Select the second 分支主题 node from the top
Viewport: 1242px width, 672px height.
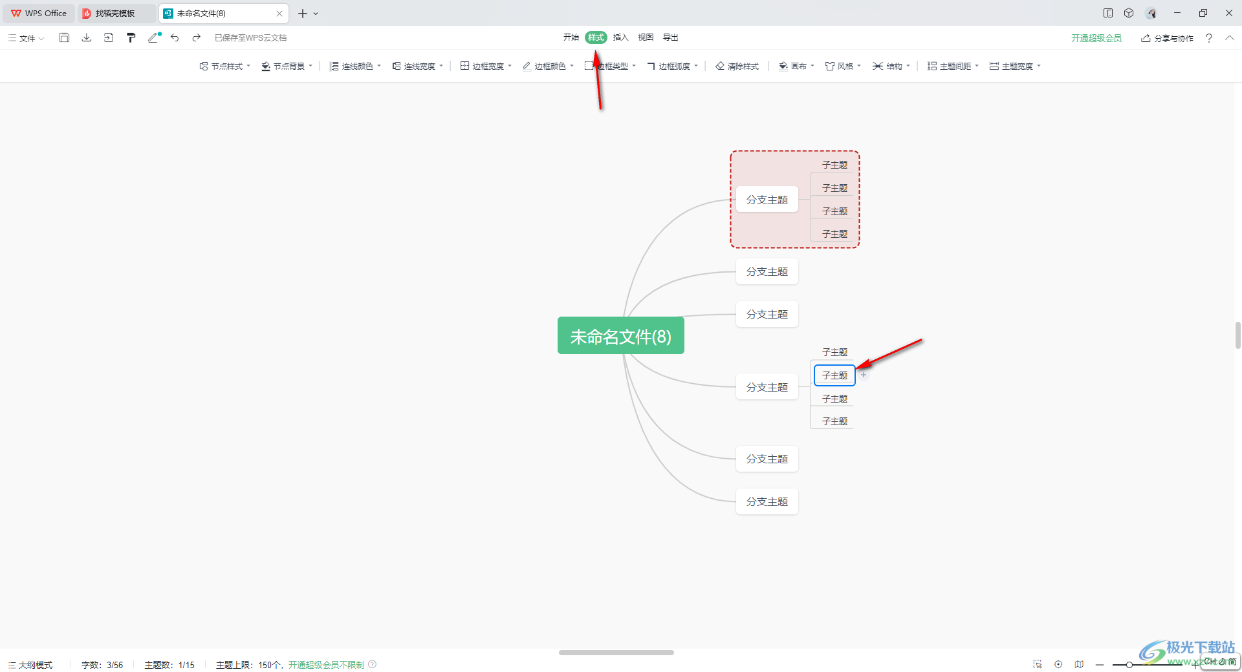click(767, 271)
